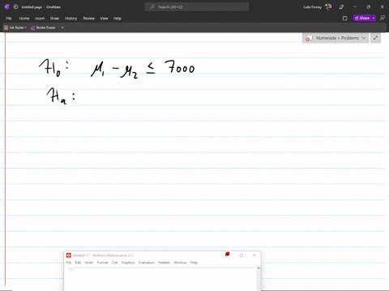Open the Insert menu in Mathematica

click(89, 263)
